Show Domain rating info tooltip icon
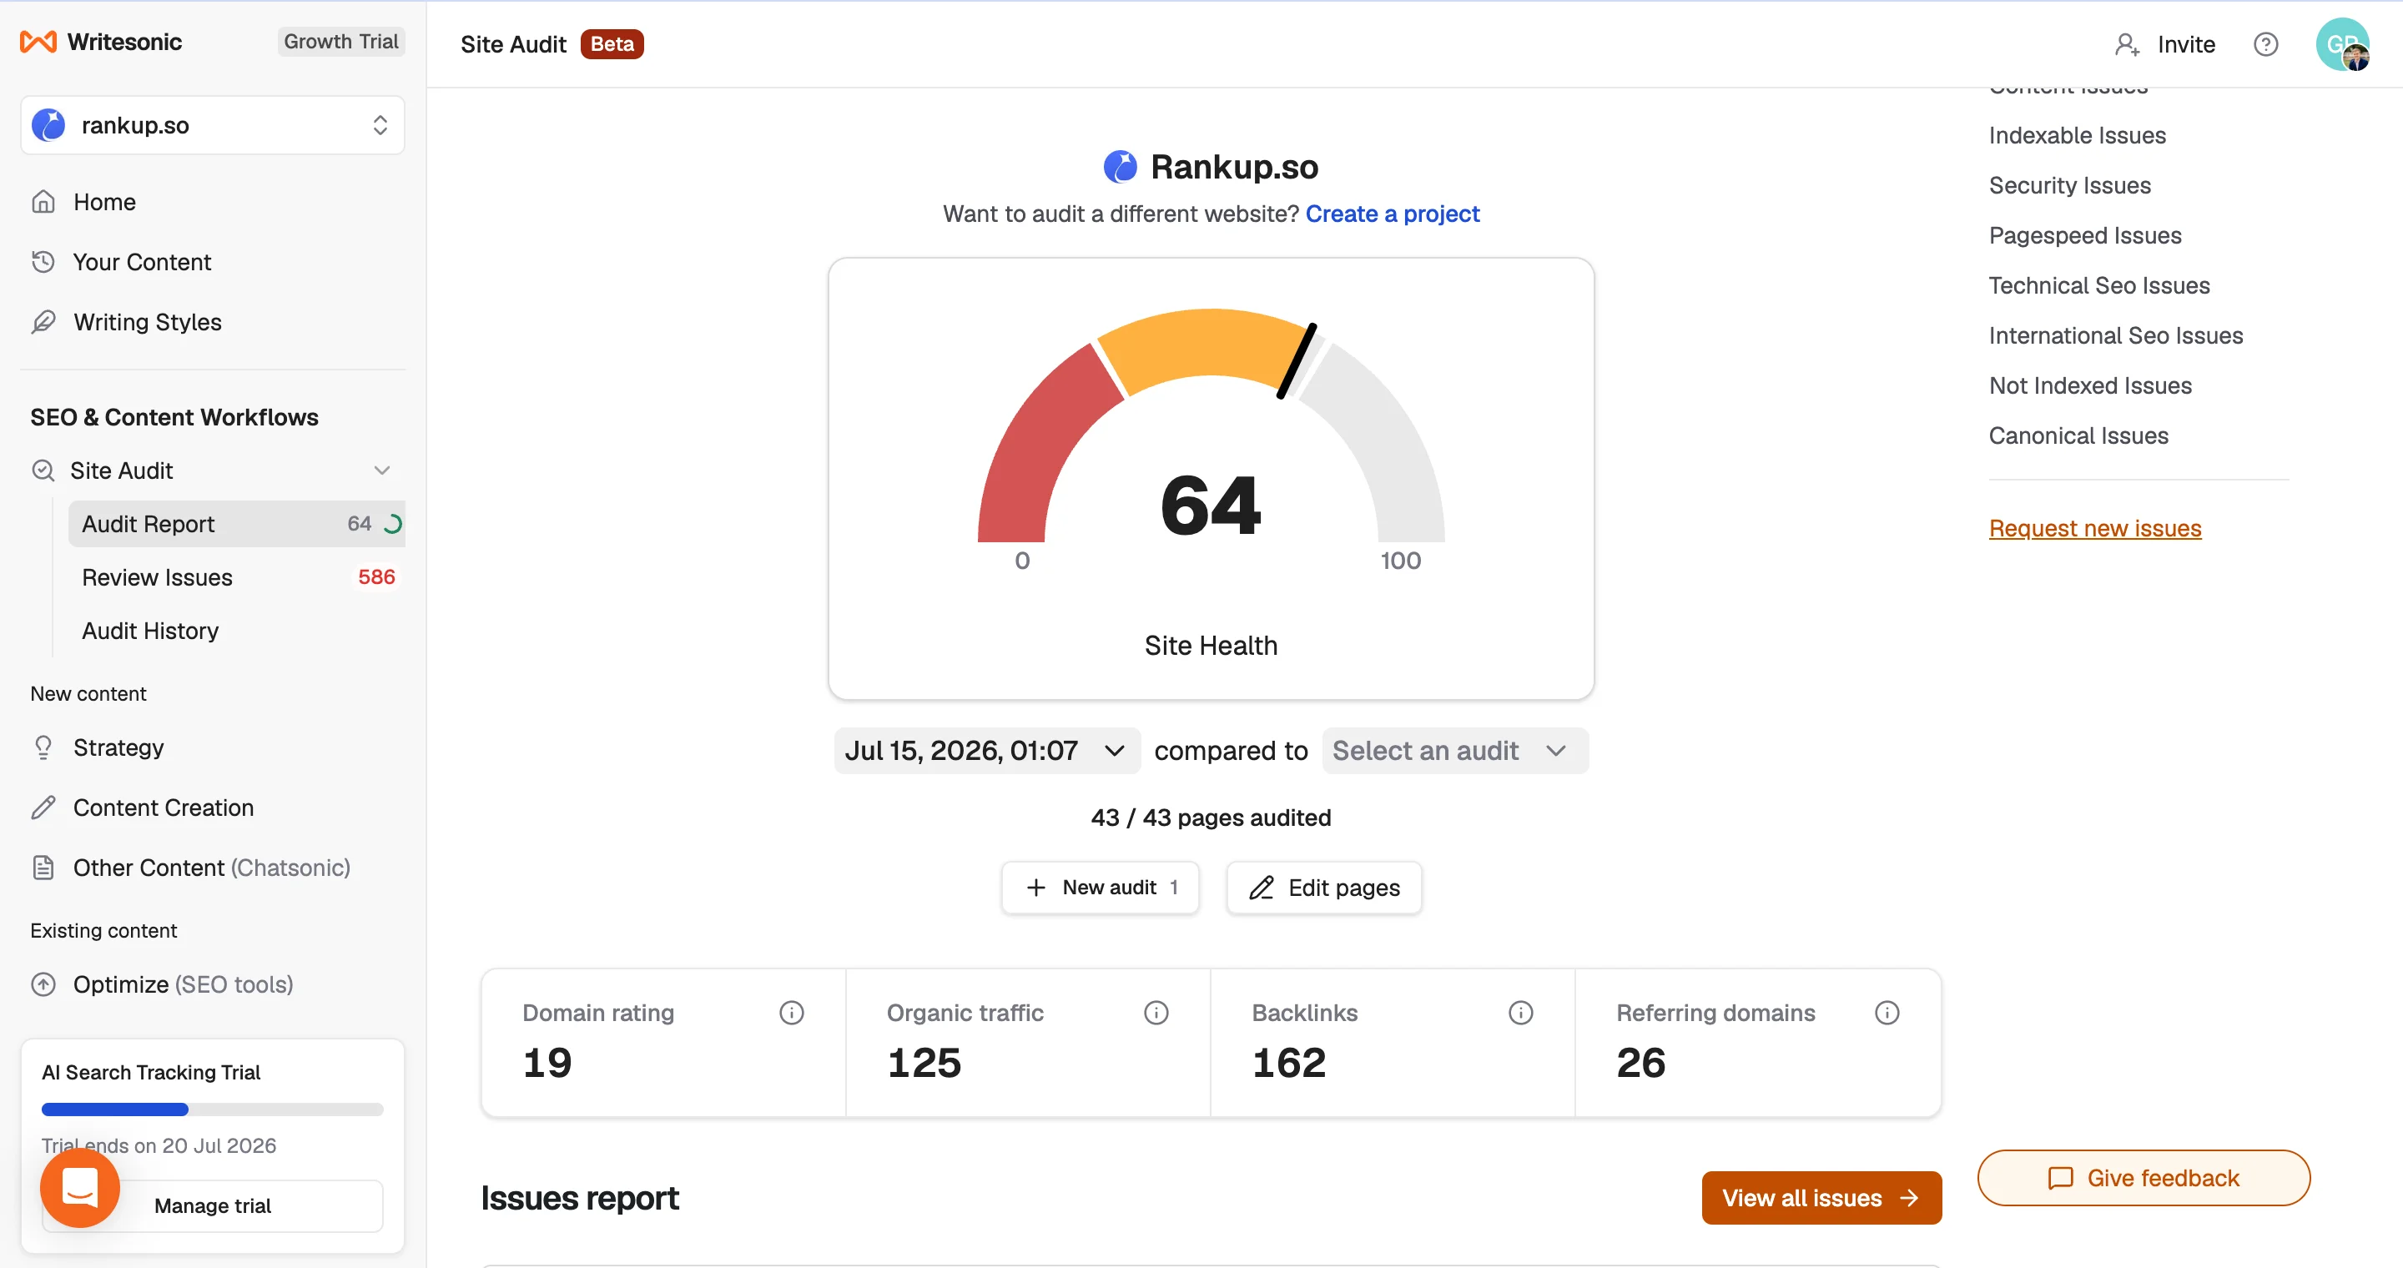The image size is (2403, 1268). [791, 1013]
